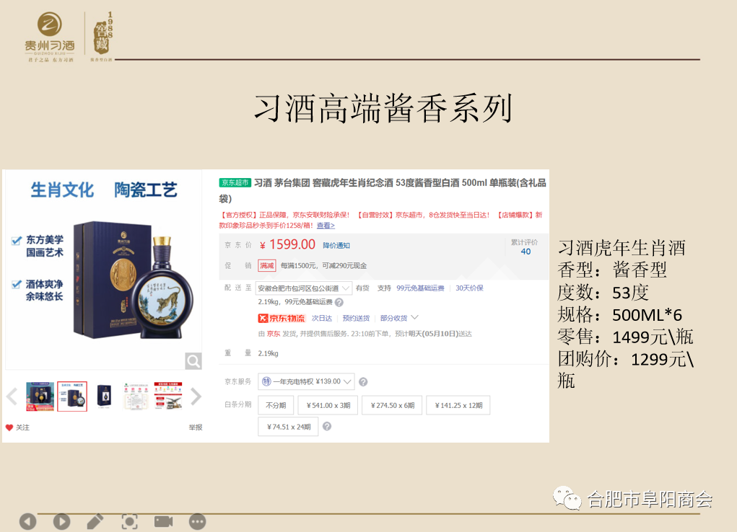
Task: Click the red heart 关注 icon
Action: click(x=9, y=427)
